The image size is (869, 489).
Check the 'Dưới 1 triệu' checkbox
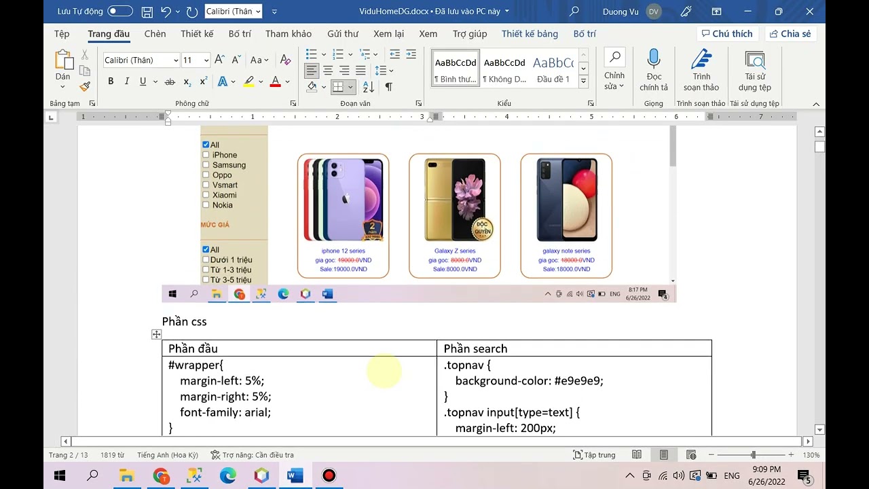206,259
